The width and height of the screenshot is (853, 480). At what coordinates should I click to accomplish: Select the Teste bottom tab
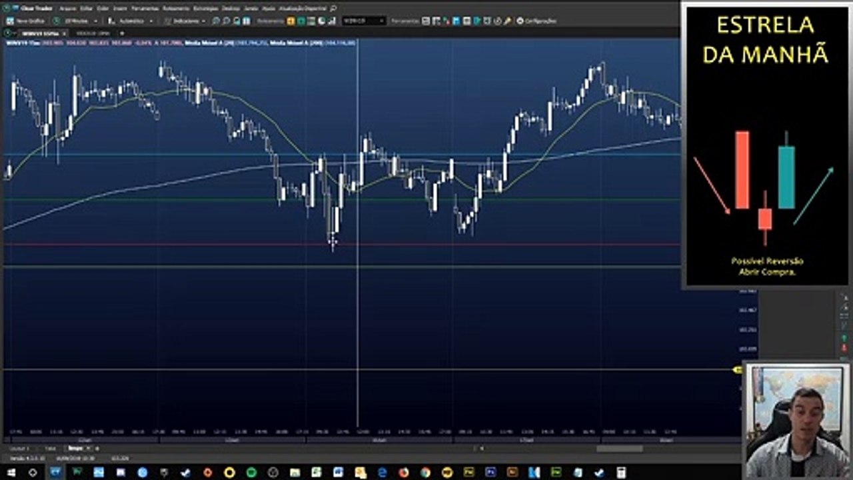click(x=50, y=449)
